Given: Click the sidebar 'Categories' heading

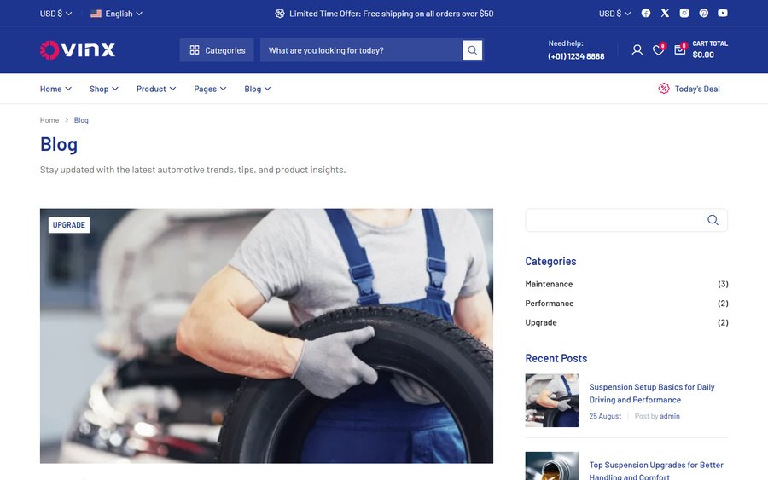Looking at the screenshot, I should coord(550,261).
